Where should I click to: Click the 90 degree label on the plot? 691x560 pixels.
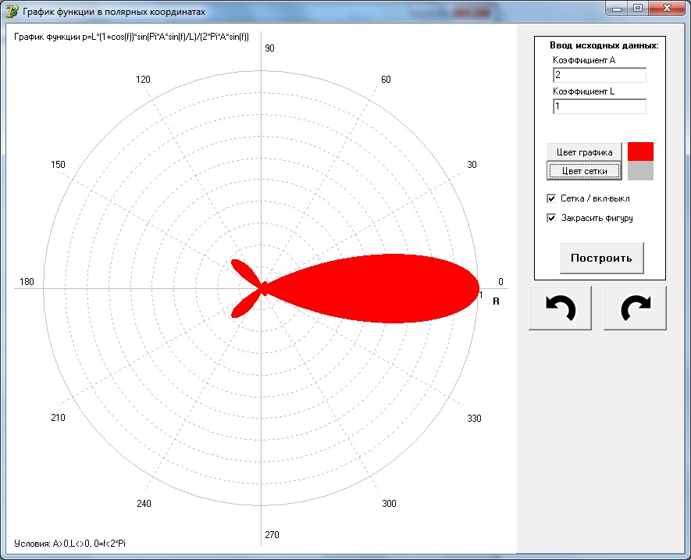[270, 48]
